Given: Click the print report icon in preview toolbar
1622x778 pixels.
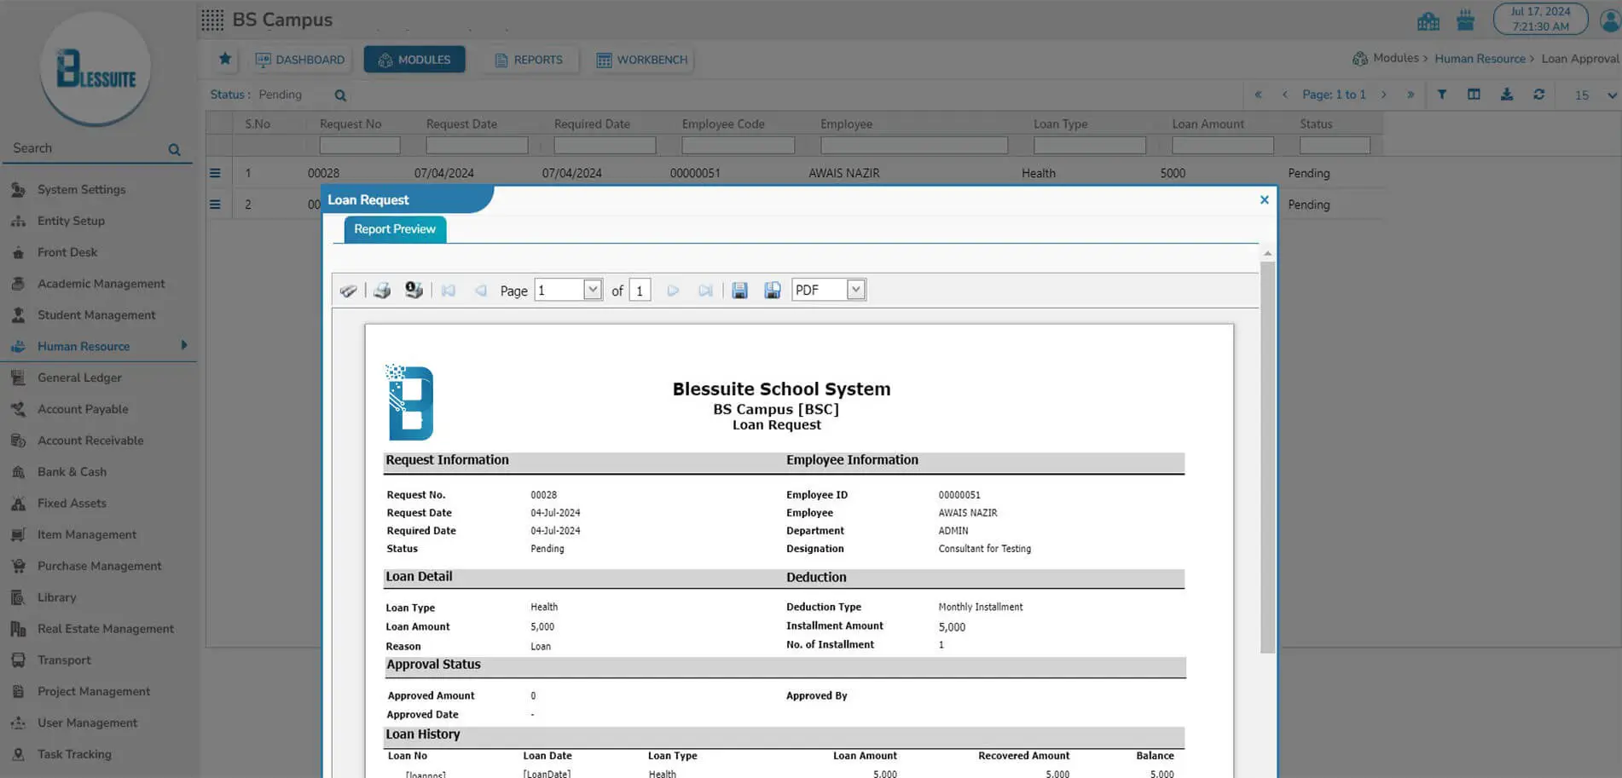Looking at the screenshot, I should click(x=382, y=291).
